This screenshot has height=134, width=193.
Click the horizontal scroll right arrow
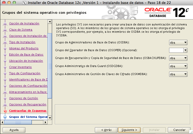(45, 122)
